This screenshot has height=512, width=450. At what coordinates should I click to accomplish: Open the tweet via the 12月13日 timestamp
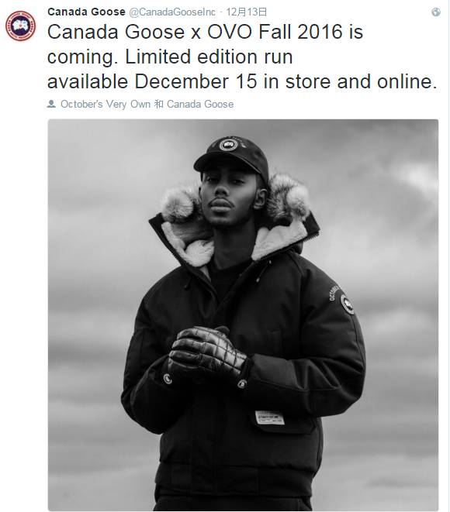point(247,12)
